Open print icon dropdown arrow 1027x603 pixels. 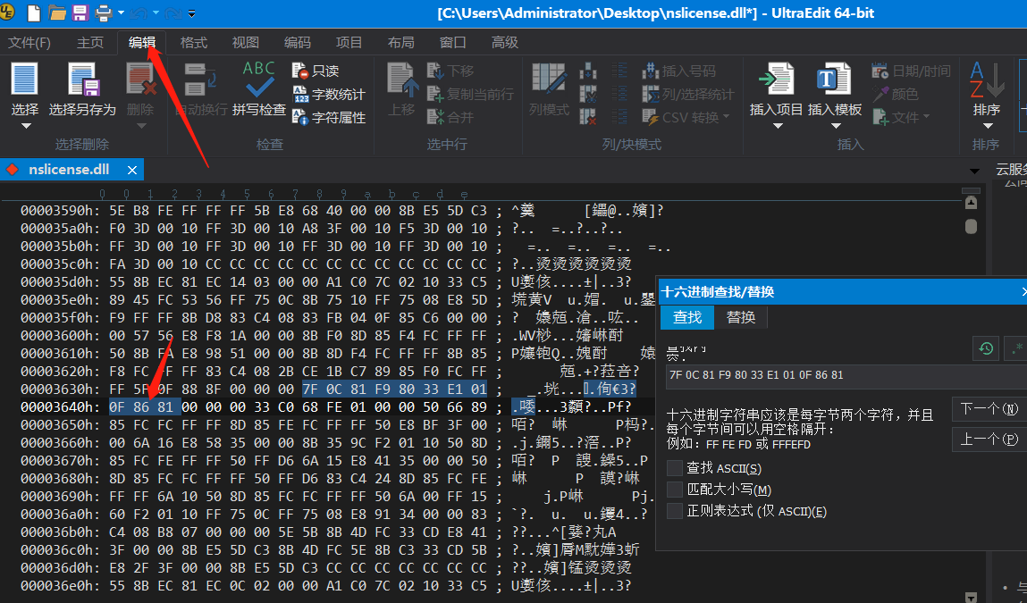(121, 13)
